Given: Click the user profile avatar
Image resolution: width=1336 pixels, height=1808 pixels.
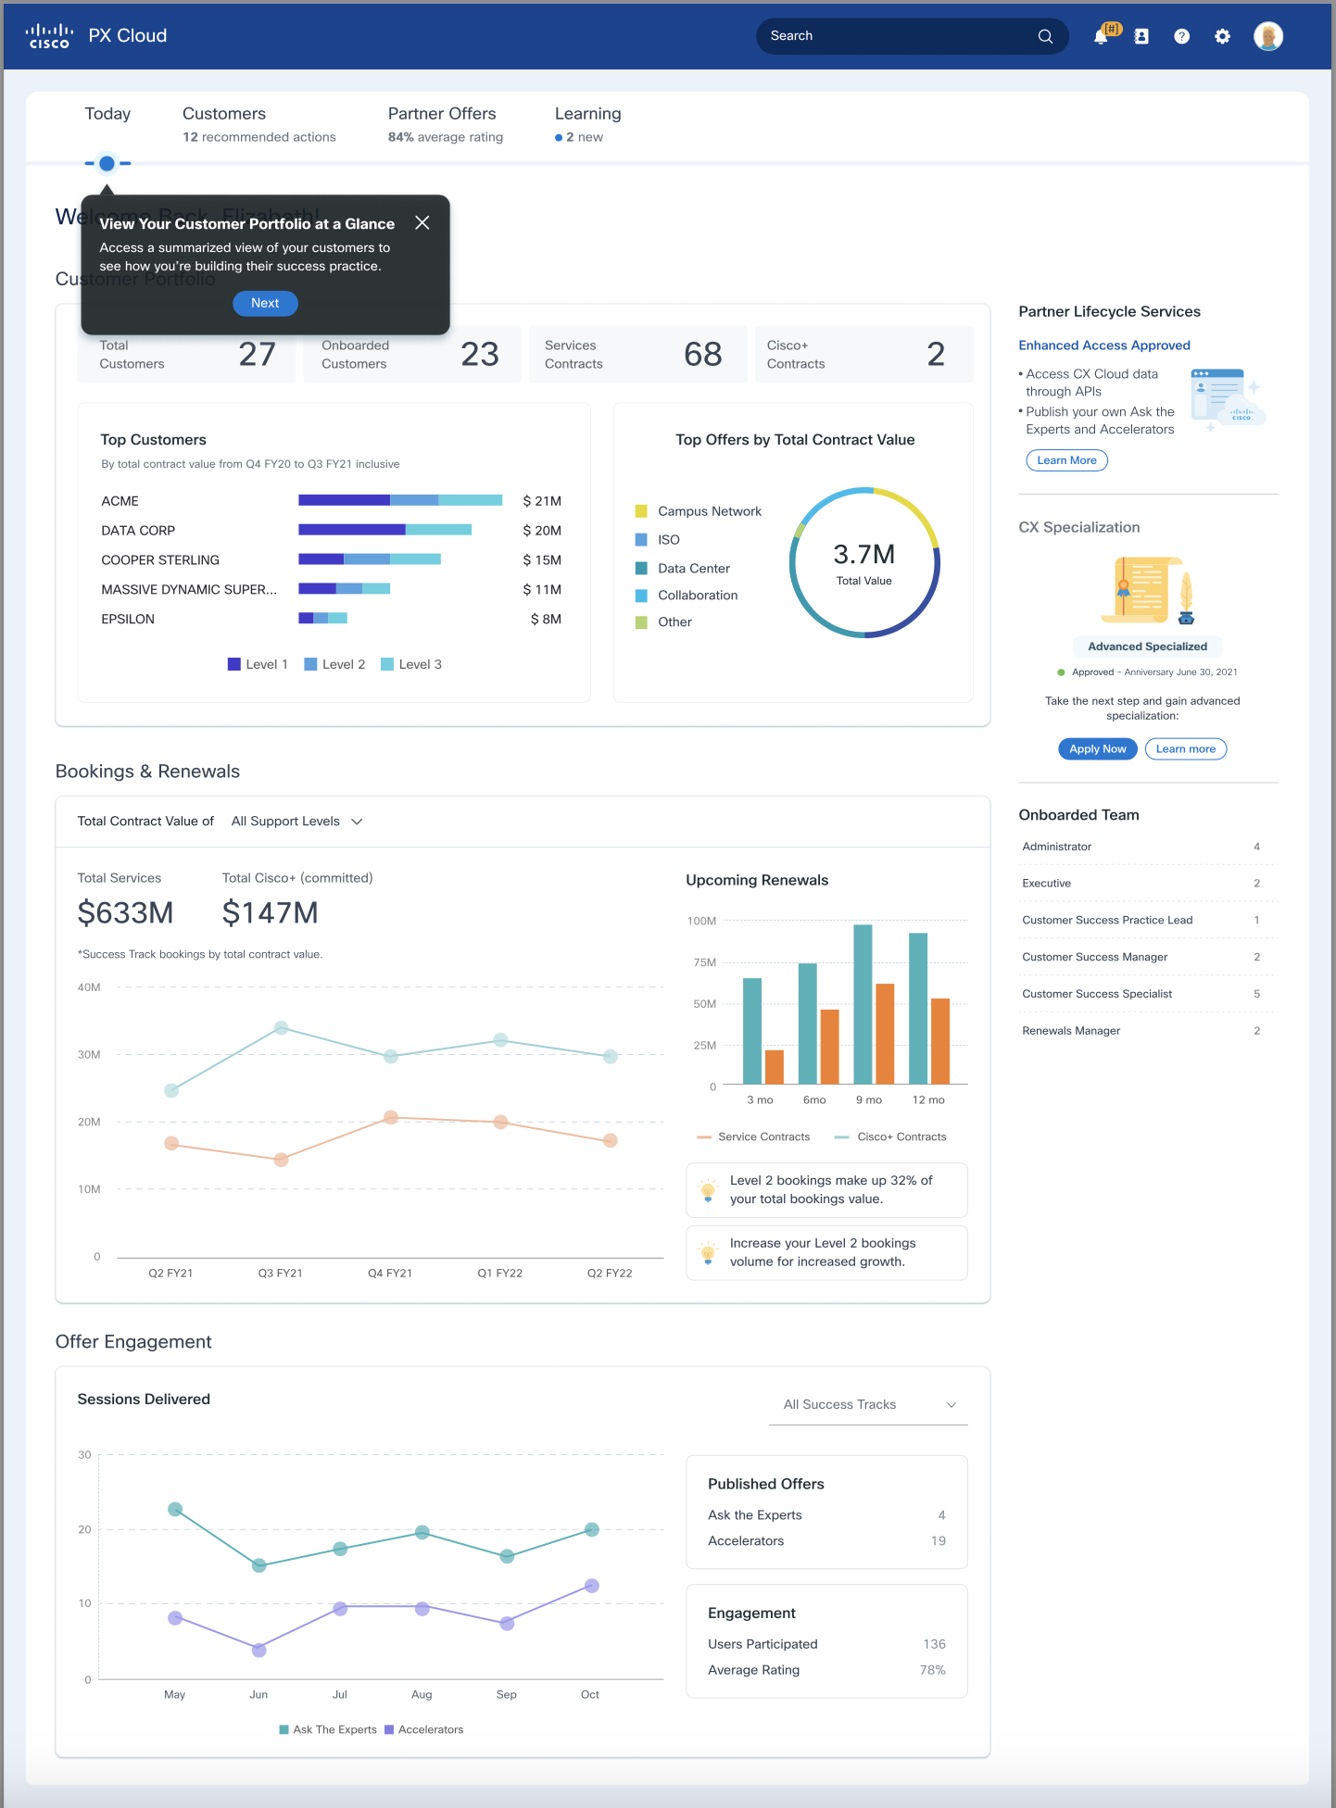Looking at the screenshot, I should (x=1267, y=36).
